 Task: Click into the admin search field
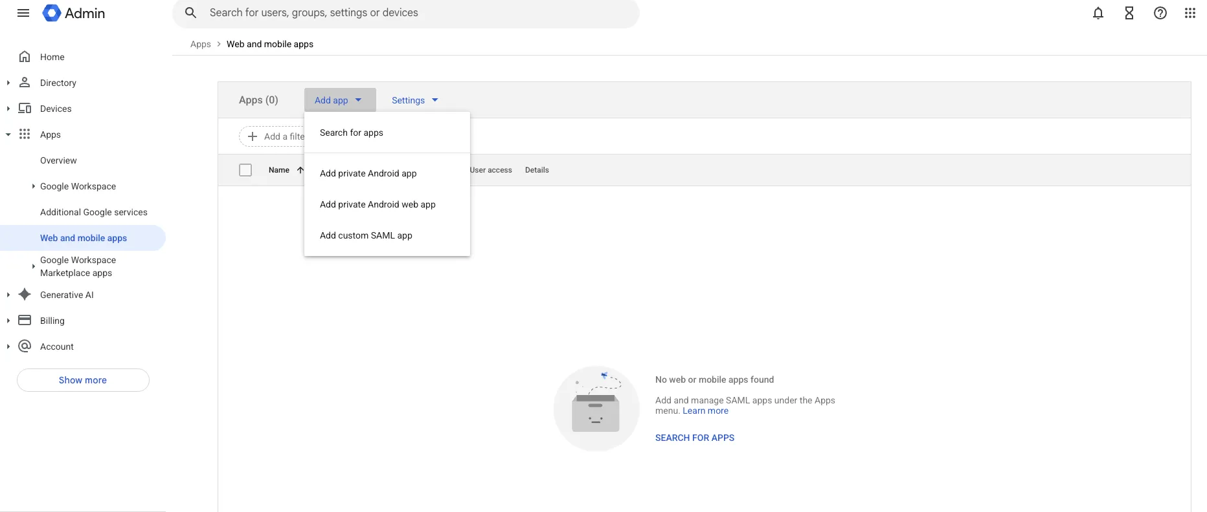(x=406, y=13)
